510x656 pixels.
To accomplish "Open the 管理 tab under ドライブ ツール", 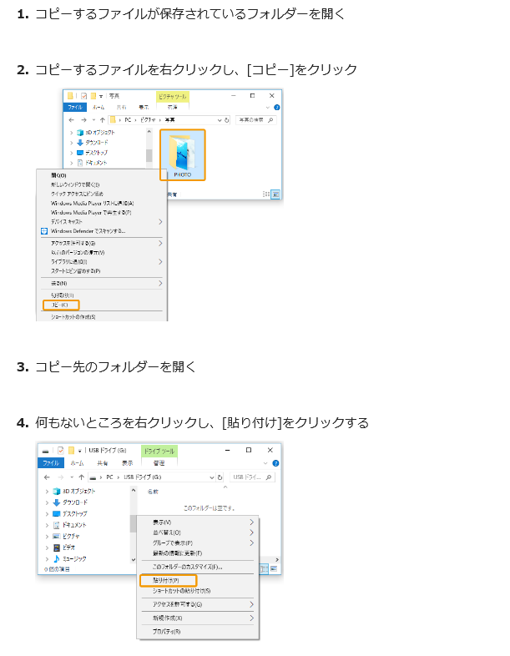I will click(159, 463).
